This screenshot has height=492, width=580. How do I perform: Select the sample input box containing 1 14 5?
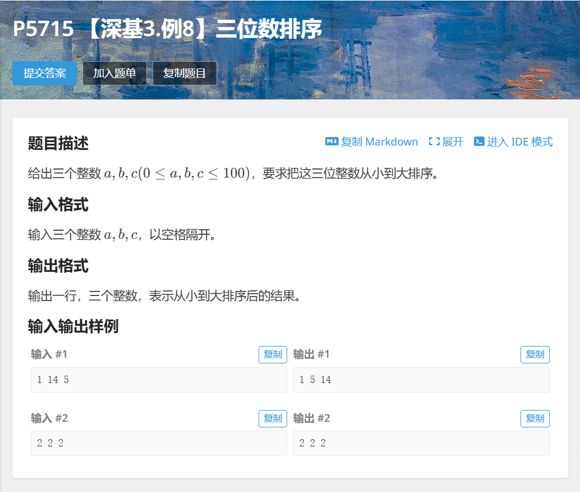[158, 379]
